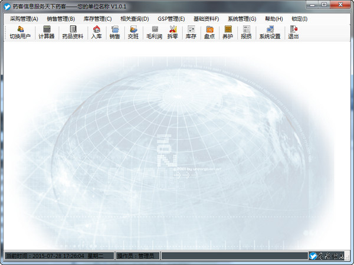This screenshot has height=265, width=354.
Task: Open the 计算器 calculator tool
Action: [47, 32]
